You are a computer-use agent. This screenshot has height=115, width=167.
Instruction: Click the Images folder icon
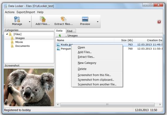13,38
